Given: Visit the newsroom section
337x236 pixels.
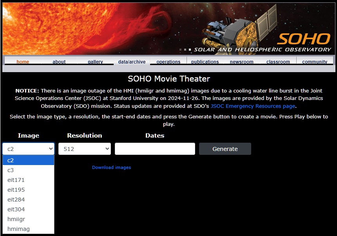Looking at the screenshot, I should click(241, 62).
